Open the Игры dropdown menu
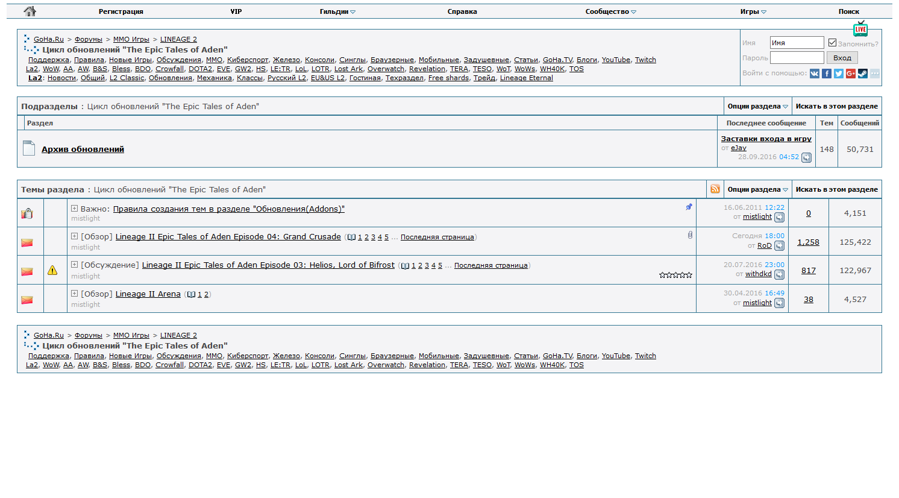 click(753, 11)
